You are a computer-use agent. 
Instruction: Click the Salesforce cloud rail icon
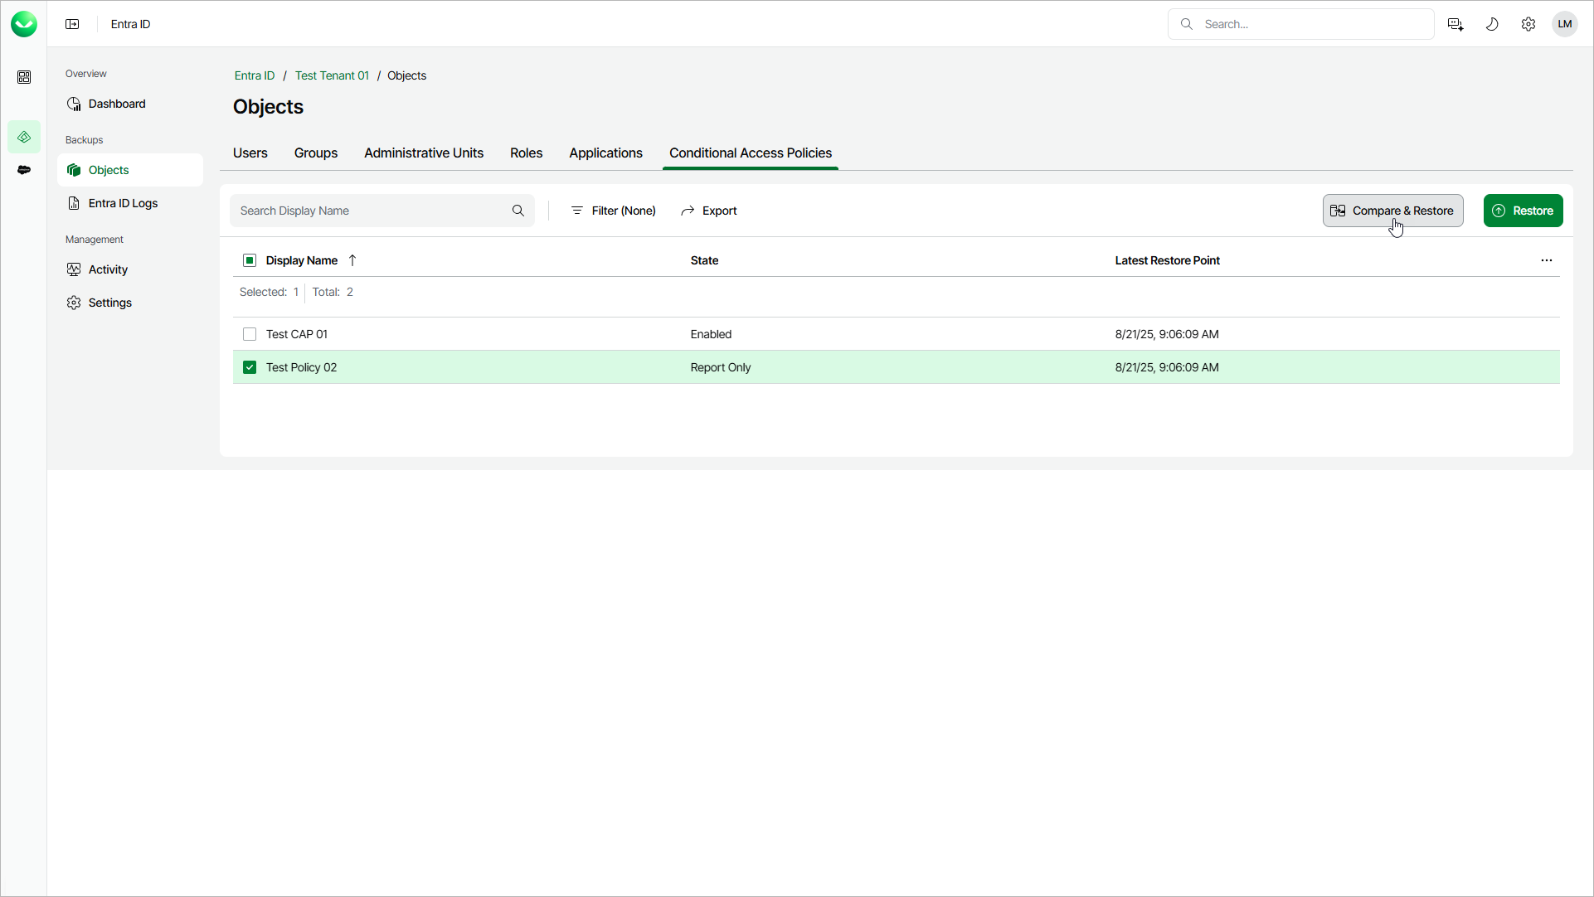[x=24, y=170]
